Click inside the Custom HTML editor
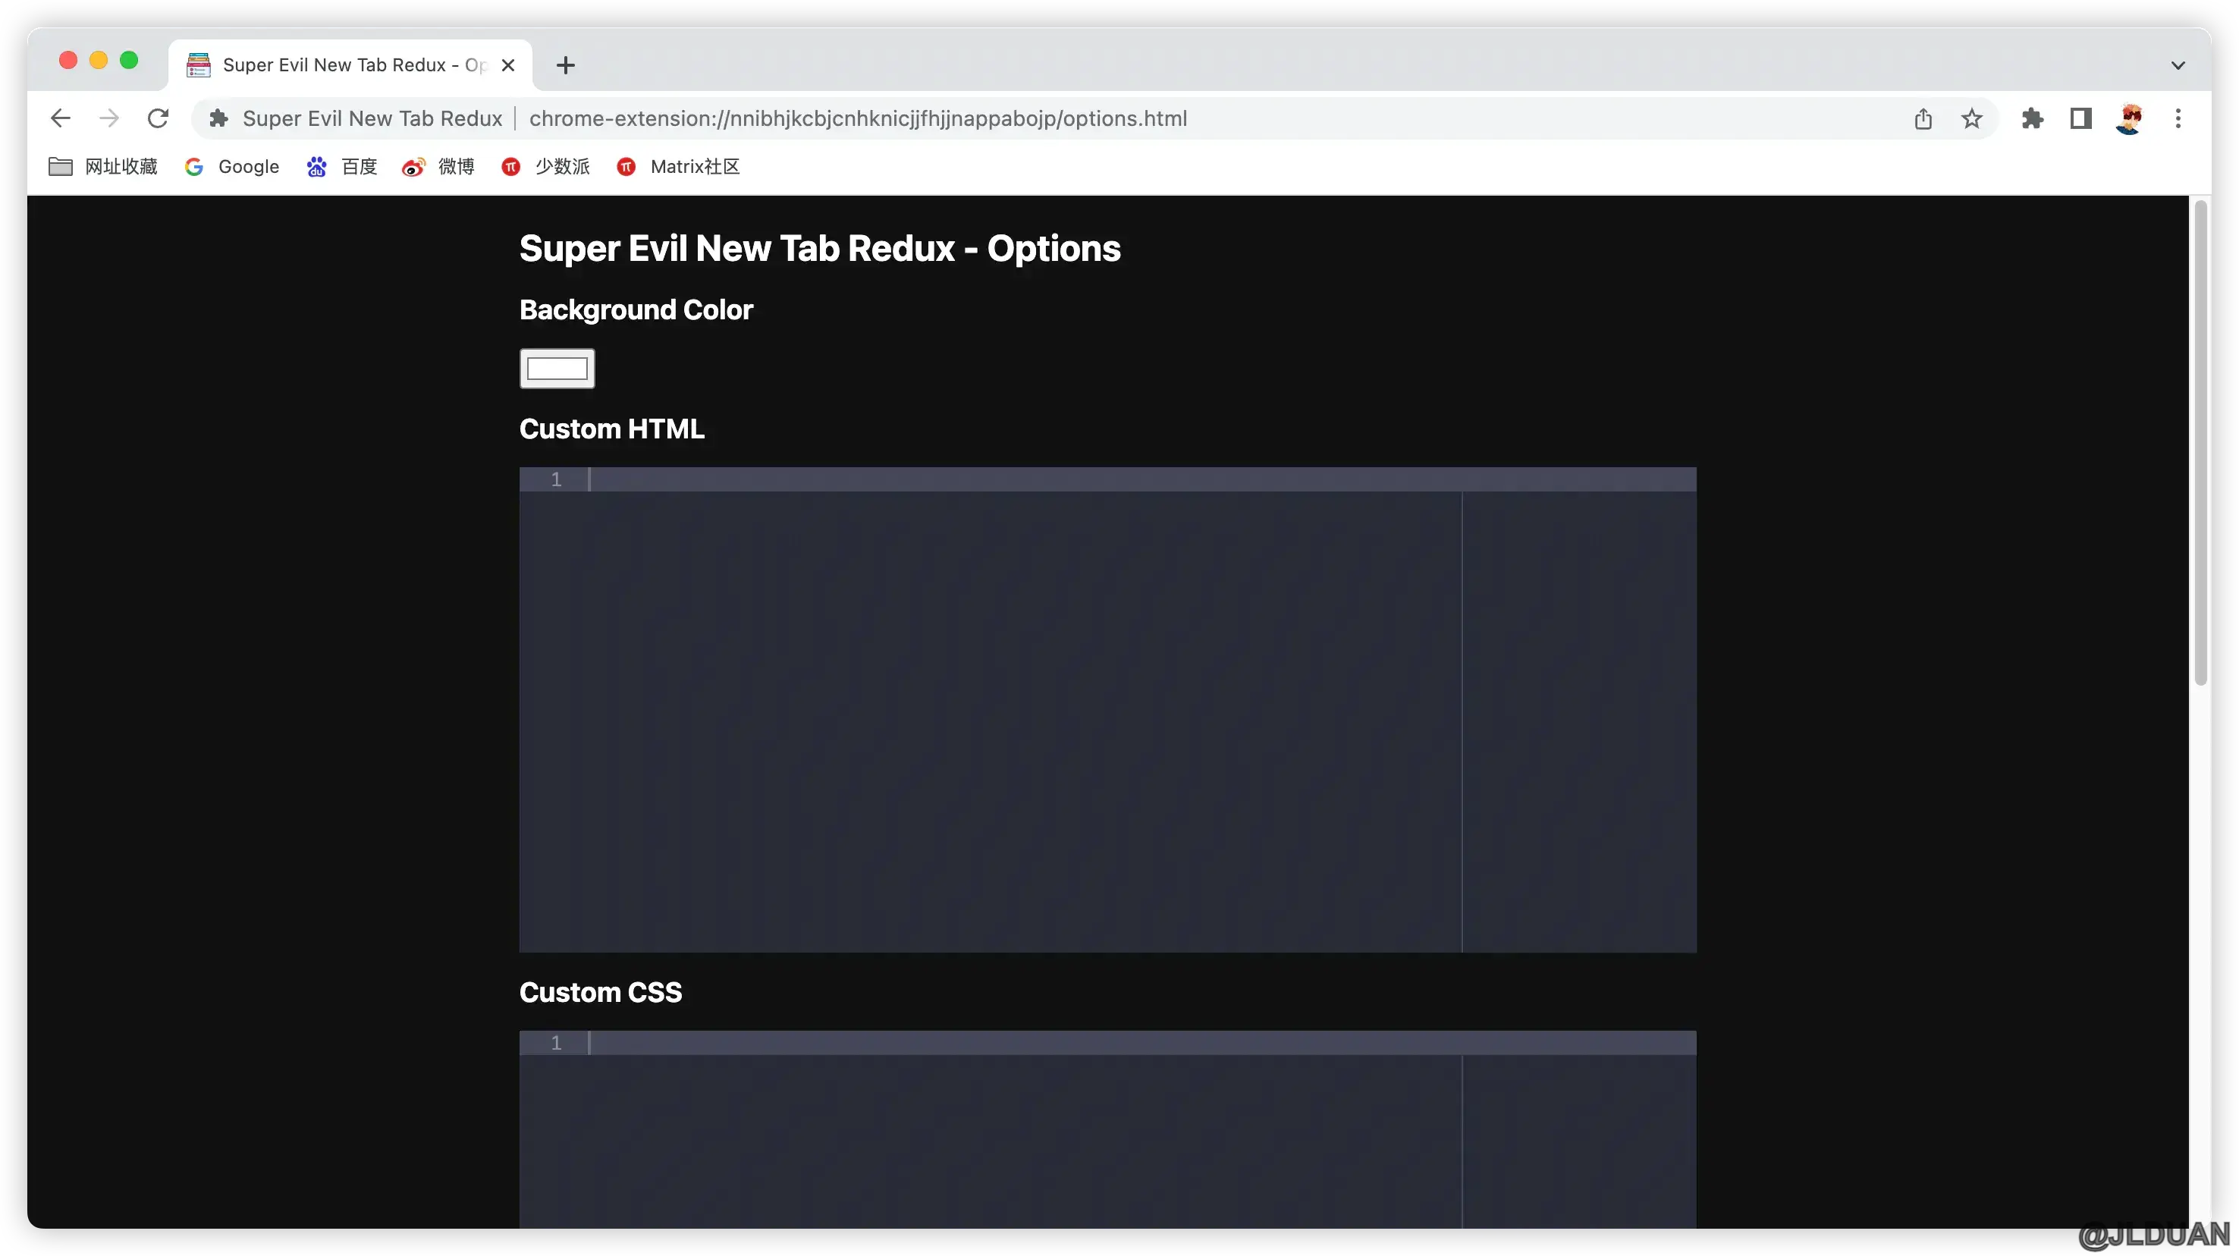The height and width of the screenshot is (1256, 2239). tap(1107, 709)
